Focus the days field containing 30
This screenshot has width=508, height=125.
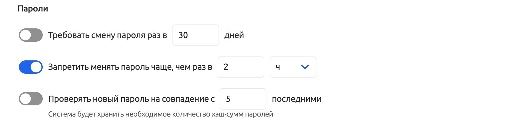(196, 35)
